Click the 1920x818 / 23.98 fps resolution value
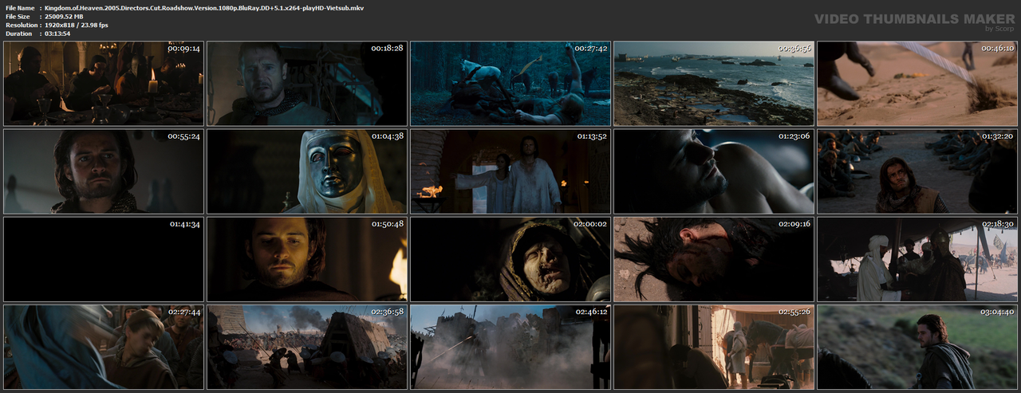The image size is (1021, 393). (x=77, y=25)
